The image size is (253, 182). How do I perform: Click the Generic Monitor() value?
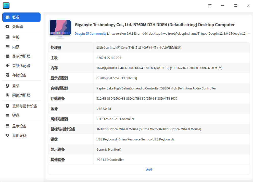click(109, 149)
